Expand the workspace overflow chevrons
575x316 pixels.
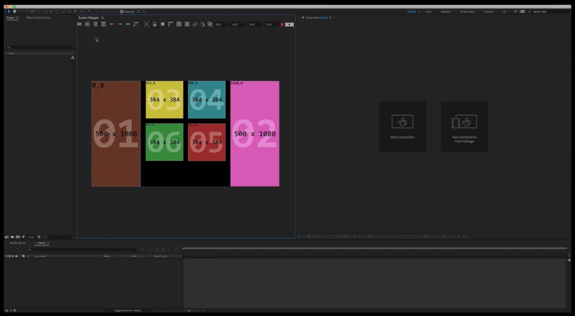(x=515, y=11)
